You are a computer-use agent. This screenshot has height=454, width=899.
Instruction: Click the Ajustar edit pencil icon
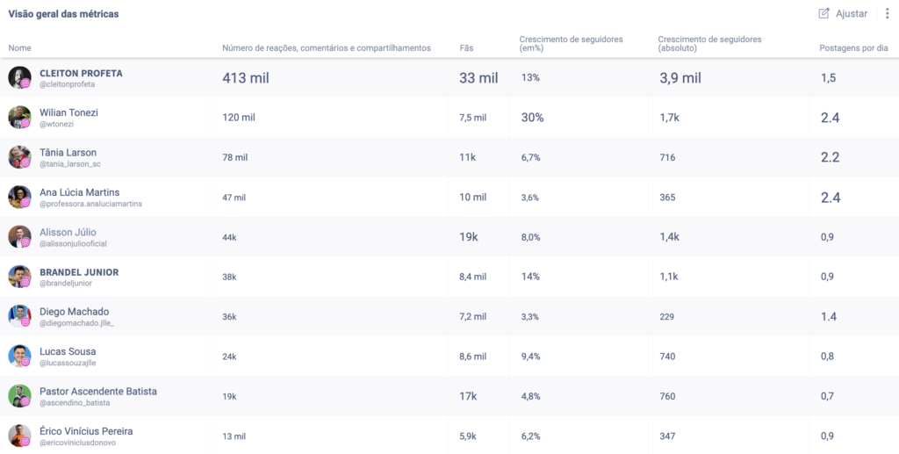(x=823, y=13)
